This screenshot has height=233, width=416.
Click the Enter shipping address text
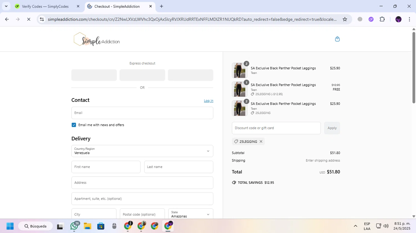click(x=323, y=161)
